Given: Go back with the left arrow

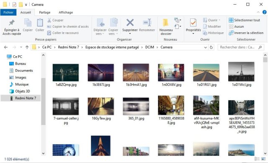Looking at the screenshot, I should 6,47.
